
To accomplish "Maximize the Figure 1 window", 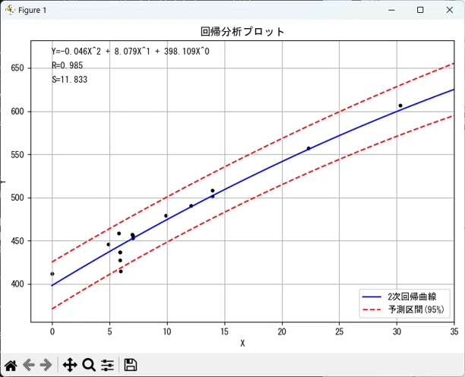I will coord(420,10).
